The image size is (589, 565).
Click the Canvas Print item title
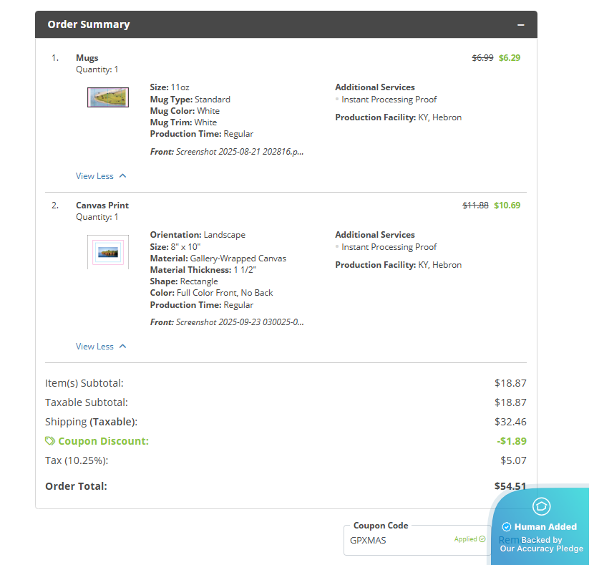[102, 206]
